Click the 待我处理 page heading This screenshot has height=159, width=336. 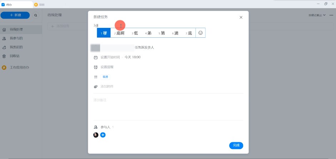55,15
